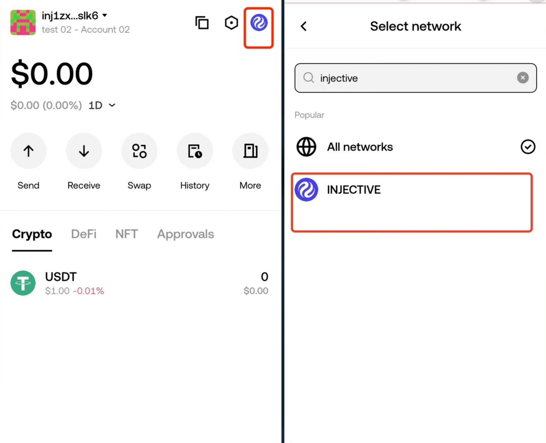Switch to the DeFi tab
Image resolution: width=546 pixels, height=443 pixels.
(84, 234)
